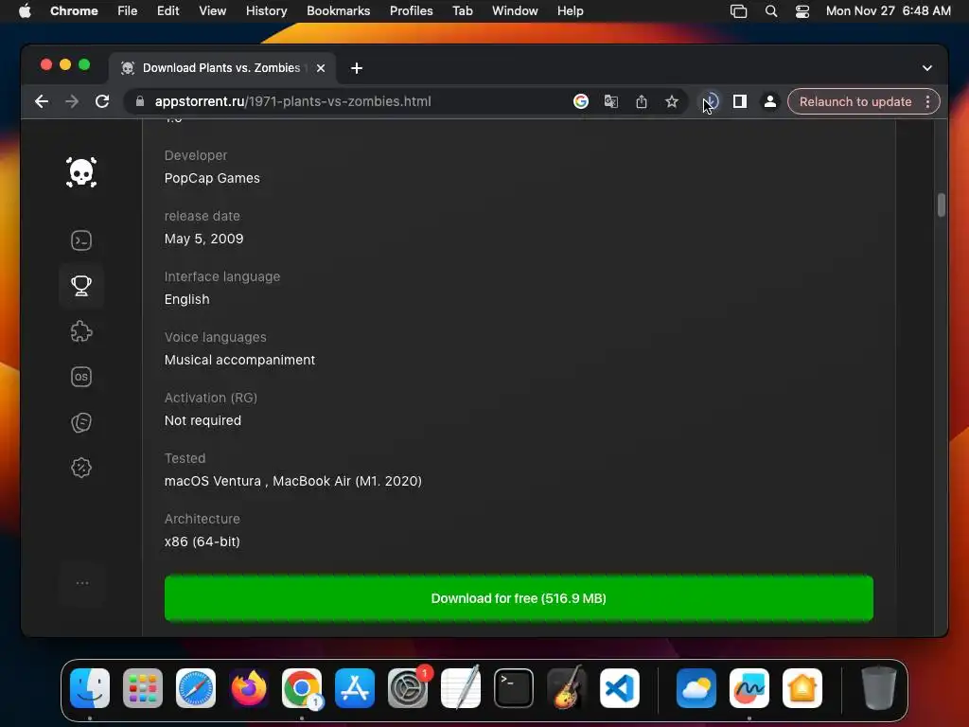Open System Settings from the Dock
969x727 pixels.
coord(408,688)
